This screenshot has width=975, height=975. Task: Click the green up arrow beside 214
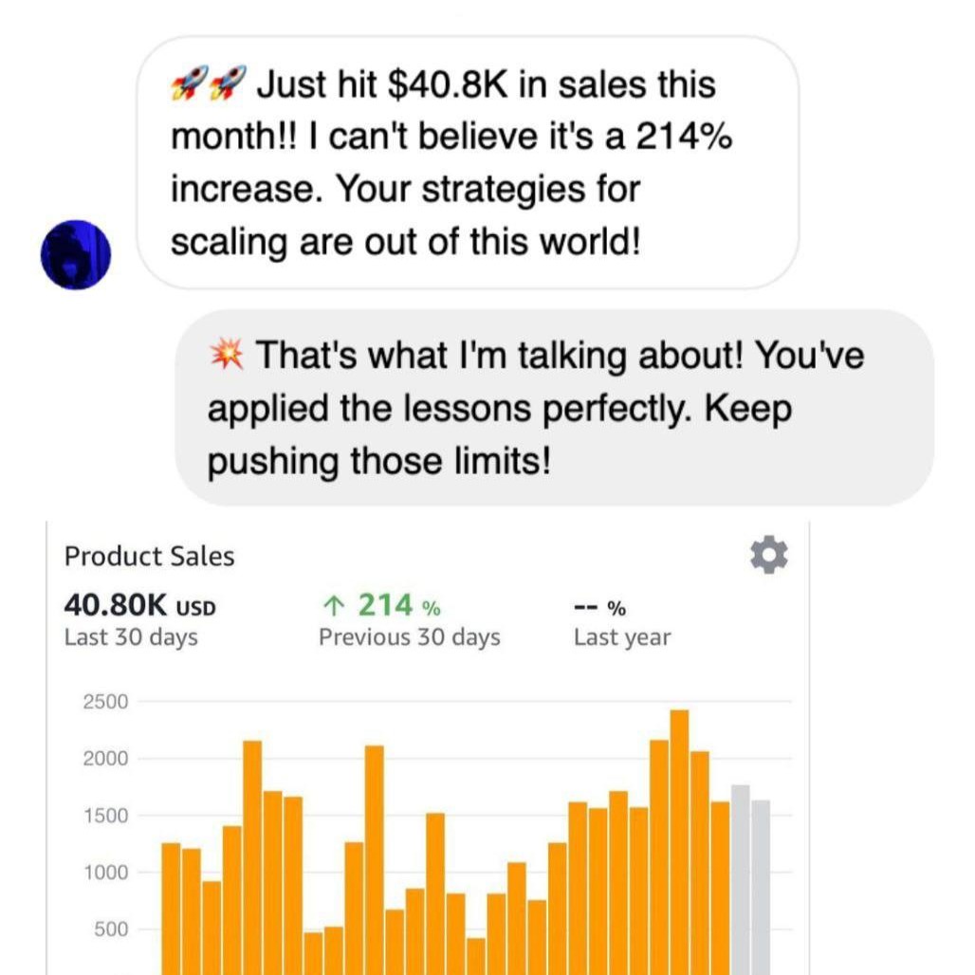[332, 605]
